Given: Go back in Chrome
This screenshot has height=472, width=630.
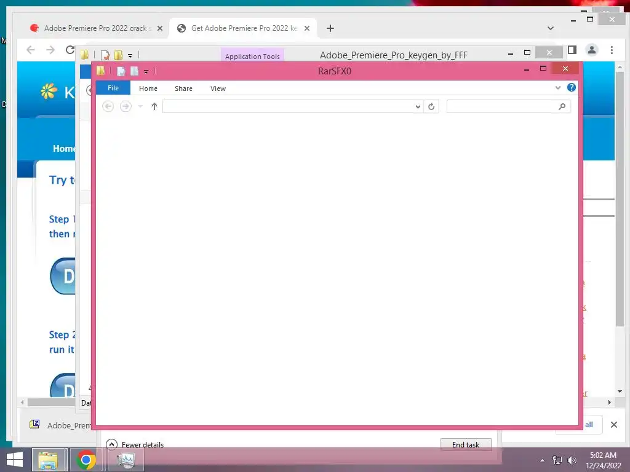Looking at the screenshot, I should pyautogui.click(x=31, y=50).
